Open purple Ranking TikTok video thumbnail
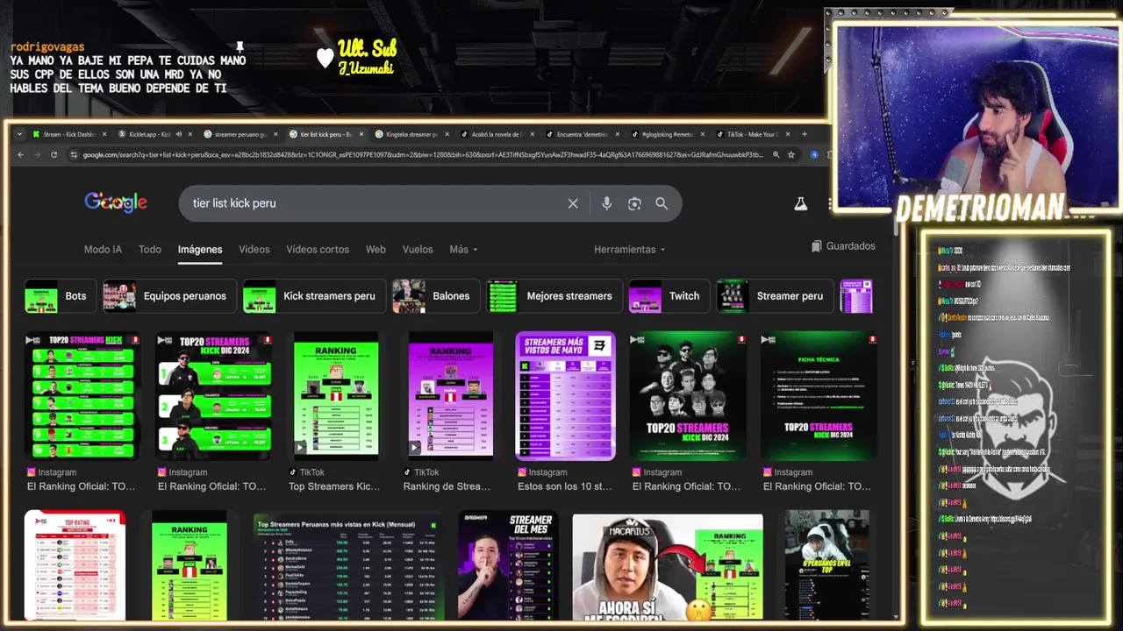 tap(450, 396)
